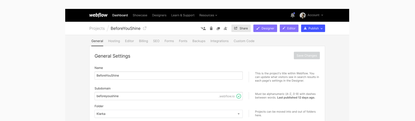Open the Publish dropdown
The image size is (415, 121).
[x=313, y=28]
